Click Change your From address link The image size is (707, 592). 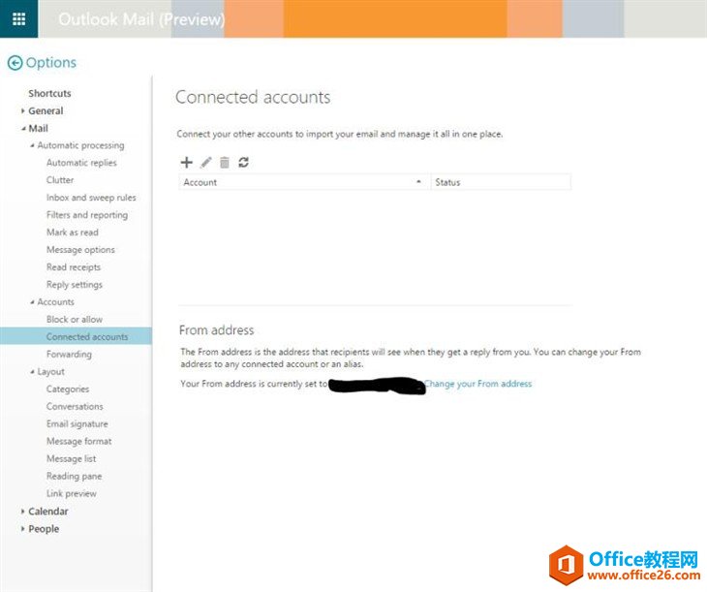point(477,384)
